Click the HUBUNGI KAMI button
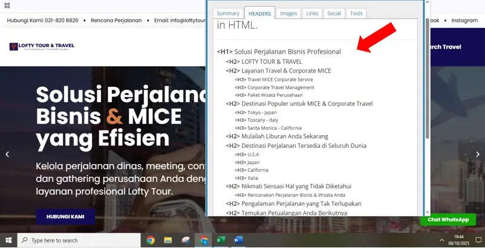Screen dimensions: 485x248 pos(65,217)
